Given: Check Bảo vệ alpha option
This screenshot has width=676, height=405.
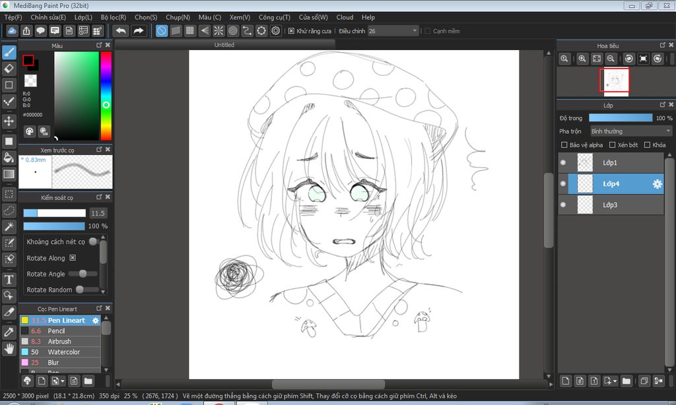Looking at the screenshot, I should point(564,144).
